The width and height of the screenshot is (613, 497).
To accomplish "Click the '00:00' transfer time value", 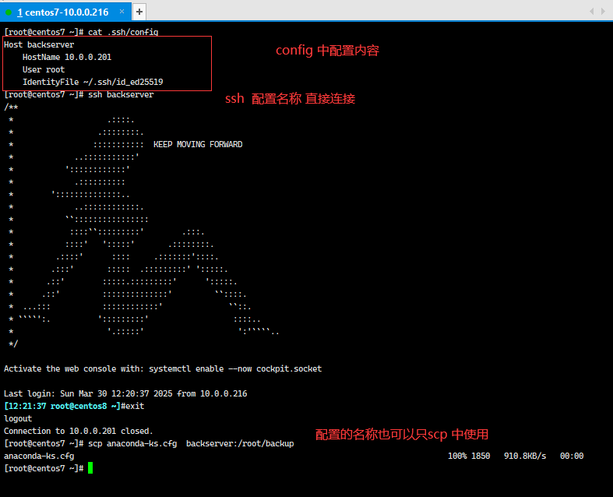I will [x=572, y=456].
